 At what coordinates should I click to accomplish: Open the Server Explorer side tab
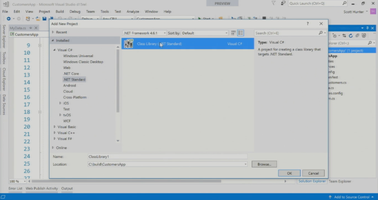tap(4, 36)
